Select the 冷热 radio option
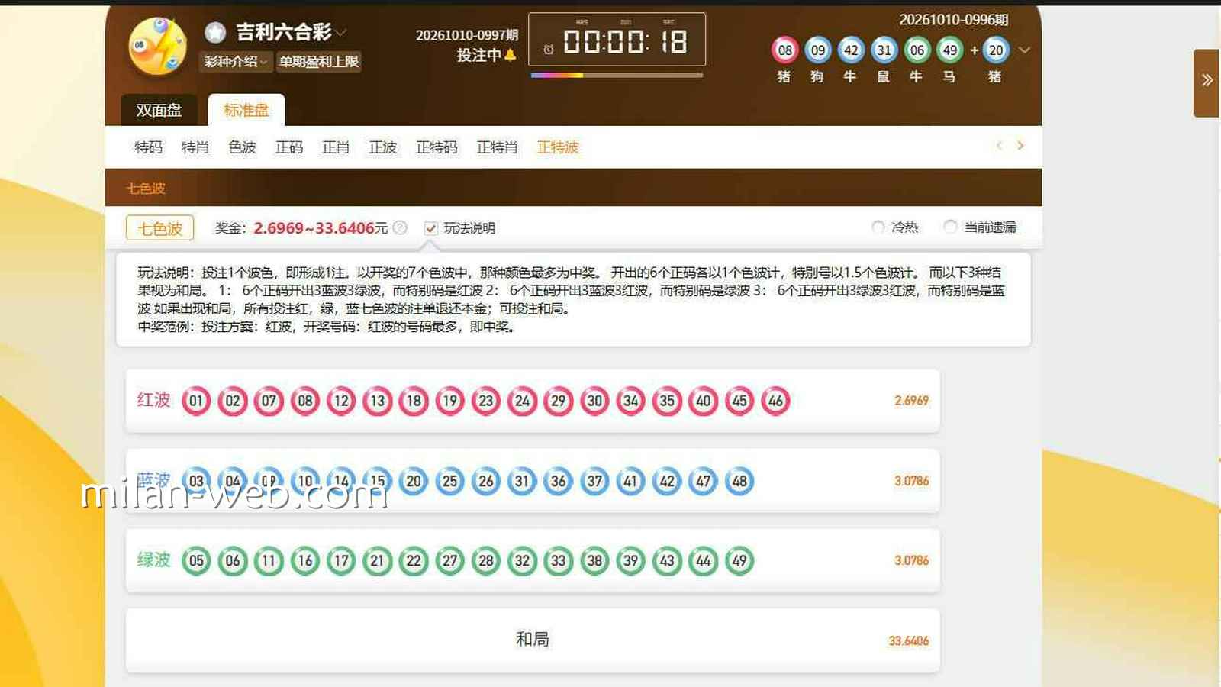Screen dimensions: 1221x687 coord(878,227)
